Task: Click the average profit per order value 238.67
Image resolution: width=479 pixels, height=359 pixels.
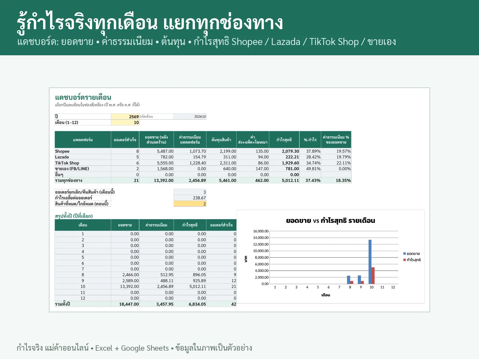Action: [x=190, y=198]
